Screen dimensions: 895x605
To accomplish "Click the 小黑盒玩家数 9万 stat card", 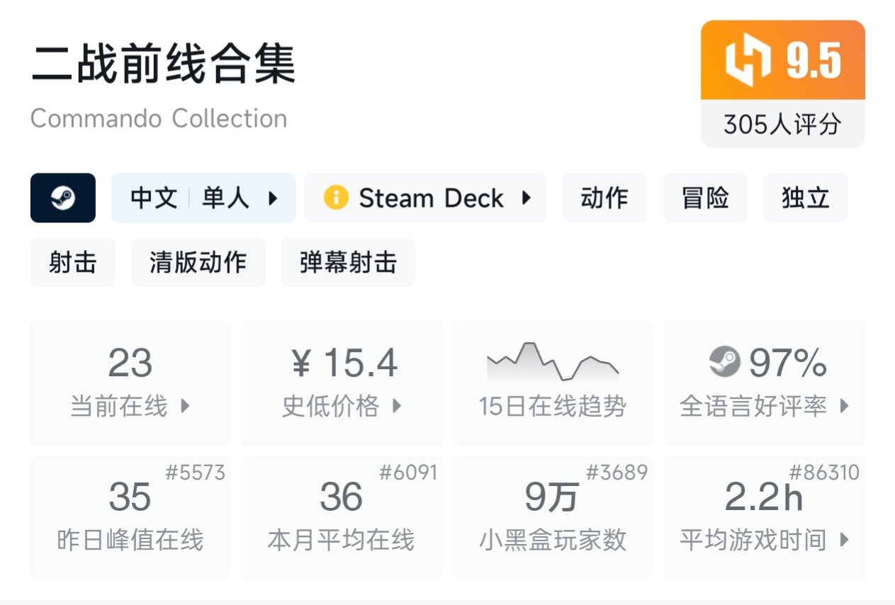I will tap(553, 517).
